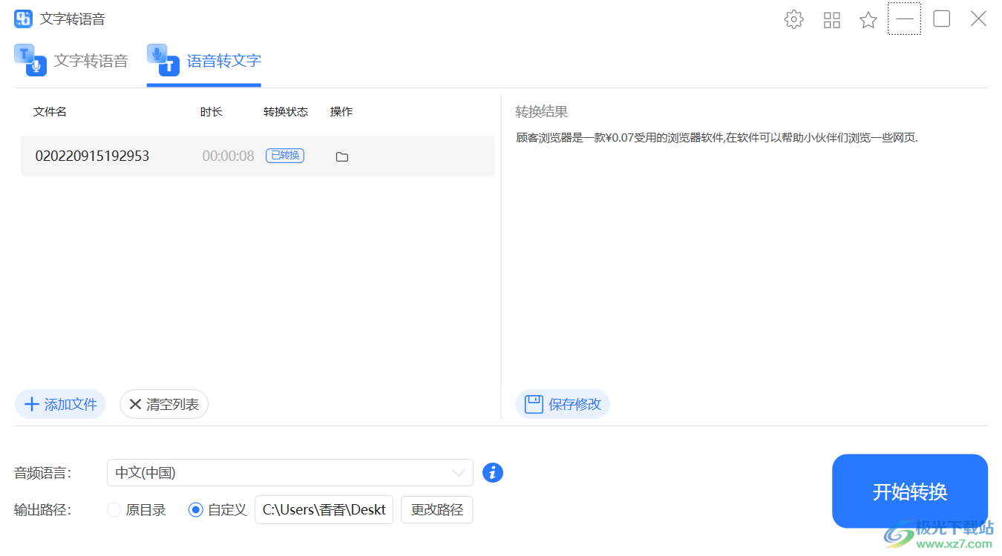1002x556 pixels.
Task: Click the 已转换 status badge
Action: pos(285,156)
